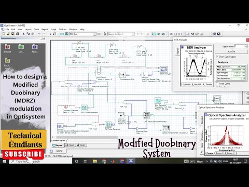Open the layout name dropdown in toolbar

click(x=95, y=34)
